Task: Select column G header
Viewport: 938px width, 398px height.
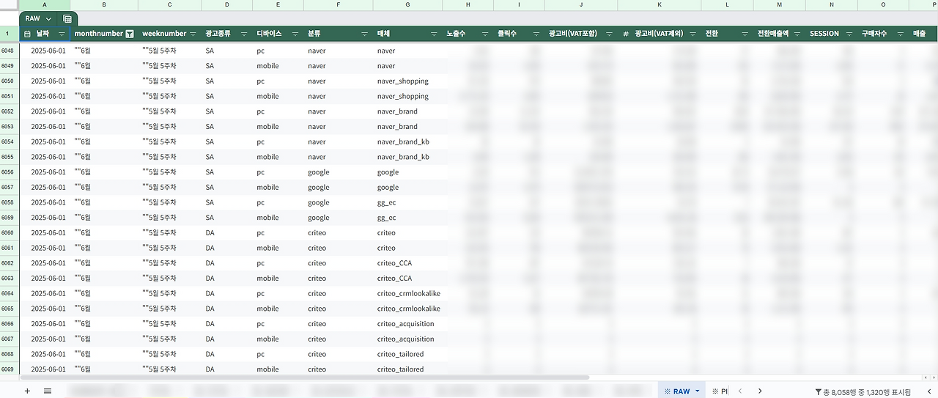Action: tap(407, 5)
